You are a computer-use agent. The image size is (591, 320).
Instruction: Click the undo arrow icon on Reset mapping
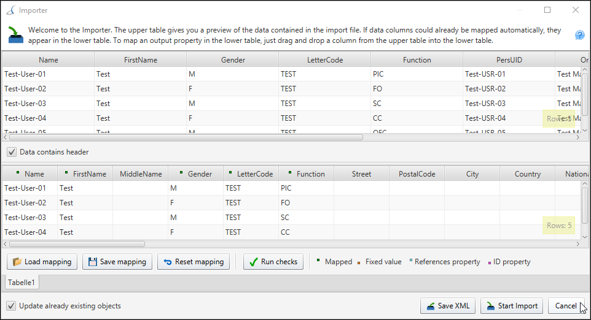[168, 262]
